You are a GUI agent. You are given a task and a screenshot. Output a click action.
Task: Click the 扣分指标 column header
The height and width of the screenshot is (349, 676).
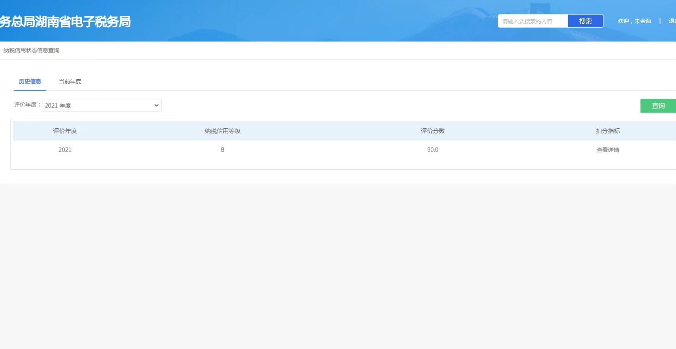pos(608,131)
